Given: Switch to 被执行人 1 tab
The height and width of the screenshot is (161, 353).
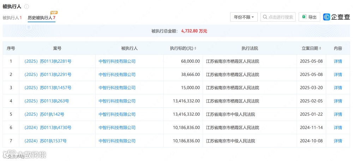Looking at the screenshot, I should tap(12, 18).
